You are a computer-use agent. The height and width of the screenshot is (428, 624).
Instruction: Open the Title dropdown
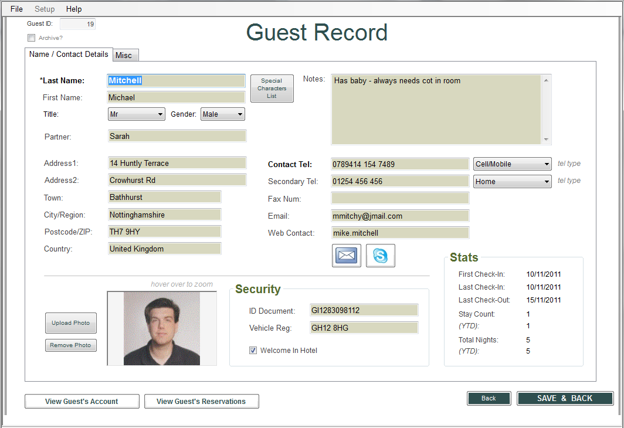pos(136,115)
